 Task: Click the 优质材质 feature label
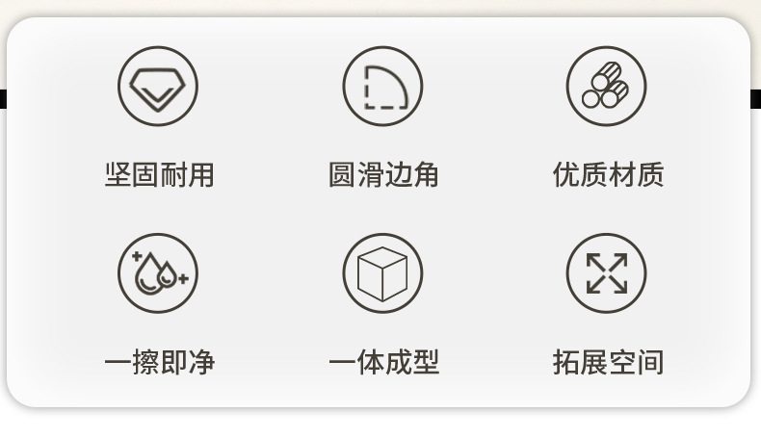[x=608, y=174]
